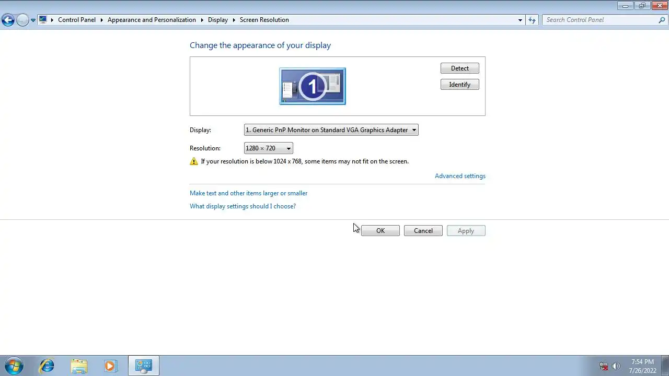Click the Forward navigation arrow button

(22, 20)
